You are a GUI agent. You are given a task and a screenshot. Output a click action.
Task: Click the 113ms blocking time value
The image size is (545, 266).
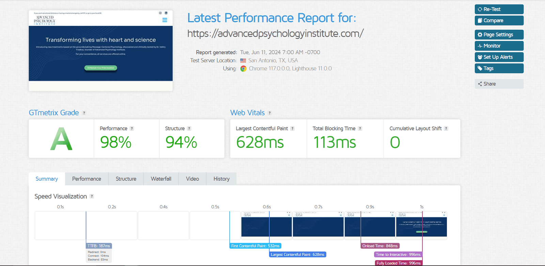pyautogui.click(x=334, y=142)
